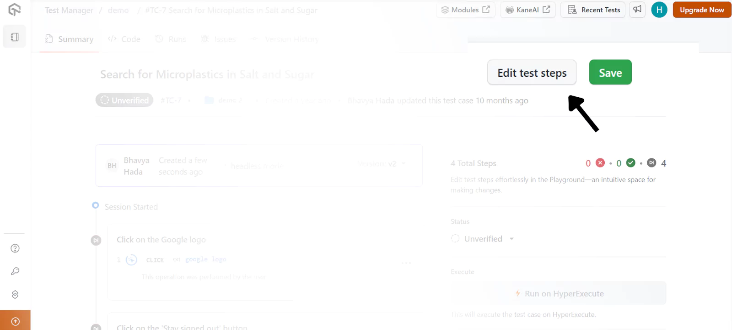Click skipped marker beside Google logo step
Image resolution: width=732 pixels, height=330 pixels.
coord(96,240)
